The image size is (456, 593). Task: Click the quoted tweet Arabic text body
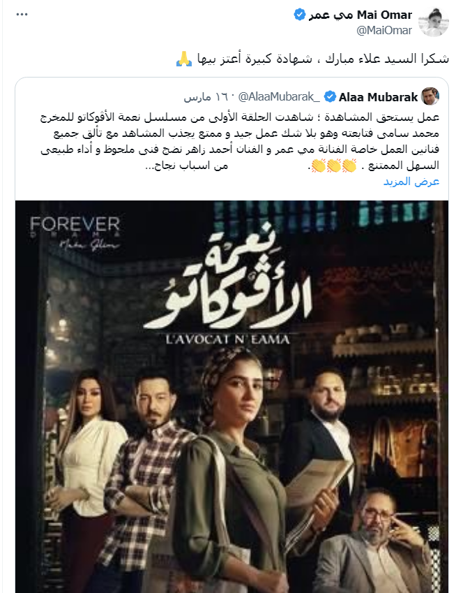point(240,142)
